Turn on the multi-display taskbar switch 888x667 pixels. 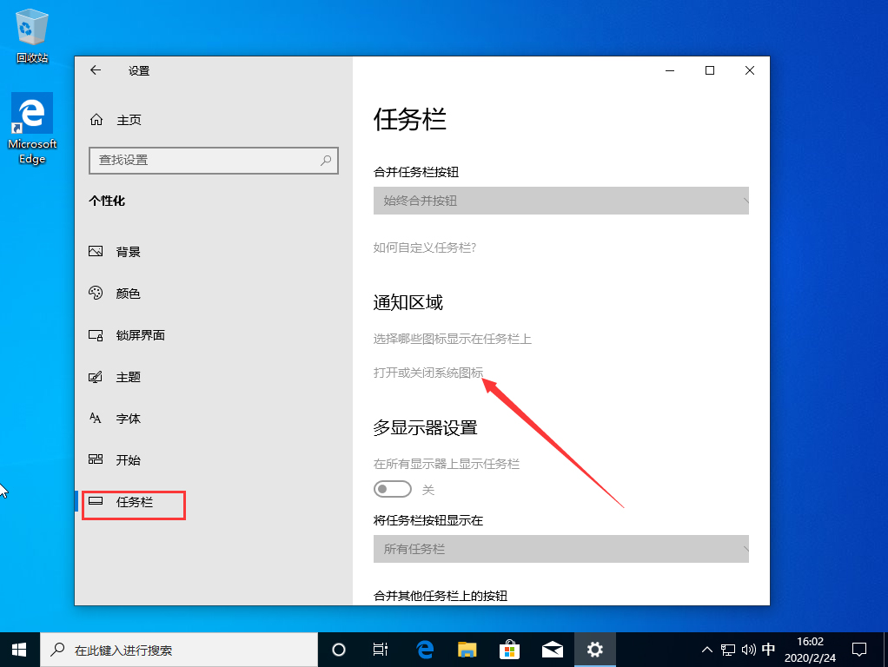(x=392, y=488)
